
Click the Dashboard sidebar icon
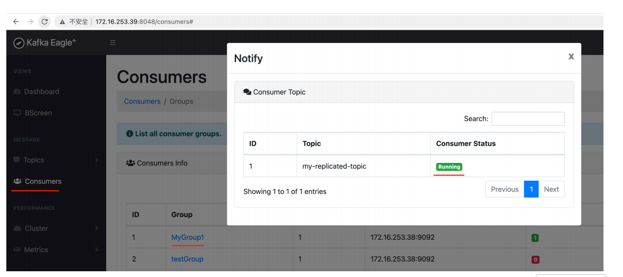[17, 92]
